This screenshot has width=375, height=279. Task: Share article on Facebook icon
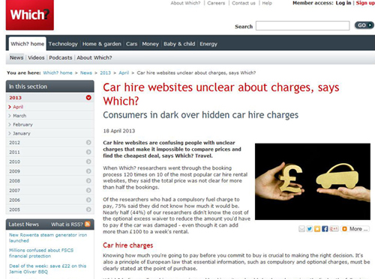click(325, 229)
